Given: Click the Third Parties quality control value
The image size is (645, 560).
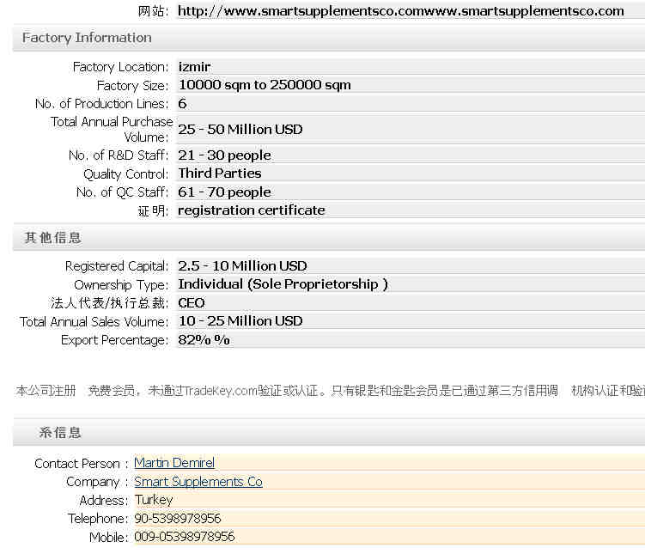Looking at the screenshot, I should tap(220, 173).
